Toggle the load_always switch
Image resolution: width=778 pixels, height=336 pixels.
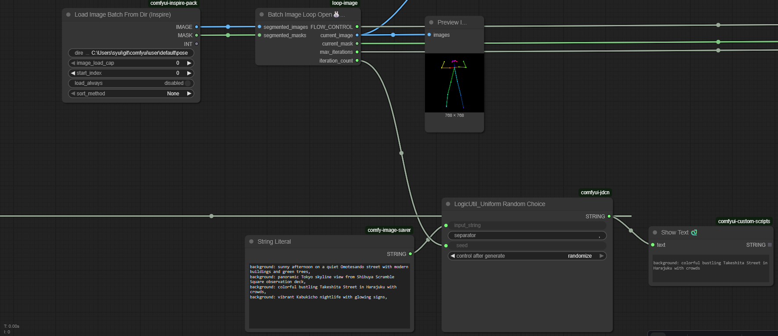point(188,83)
